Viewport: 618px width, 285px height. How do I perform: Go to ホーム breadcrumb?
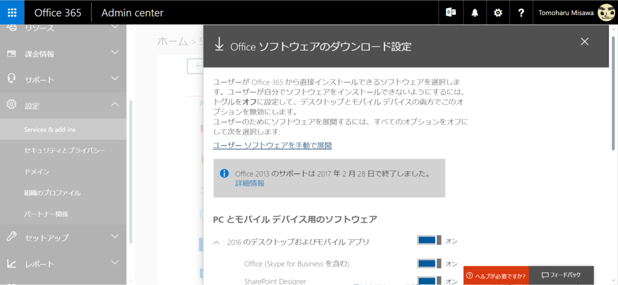tap(172, 41)
